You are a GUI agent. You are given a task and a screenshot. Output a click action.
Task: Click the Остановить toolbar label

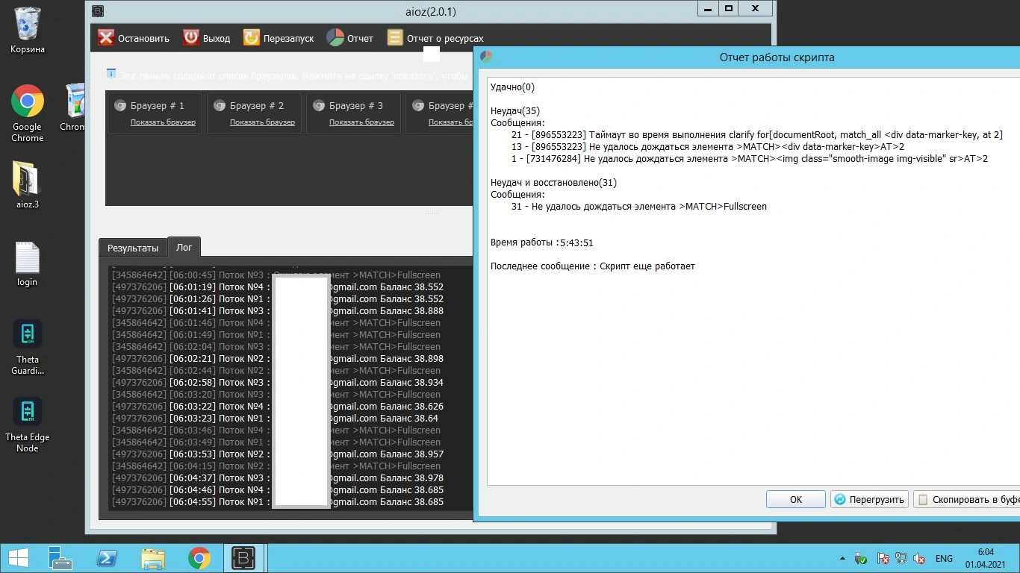pos(143,39)
